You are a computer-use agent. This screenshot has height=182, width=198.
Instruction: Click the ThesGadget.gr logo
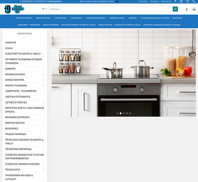tap(14, 9)
